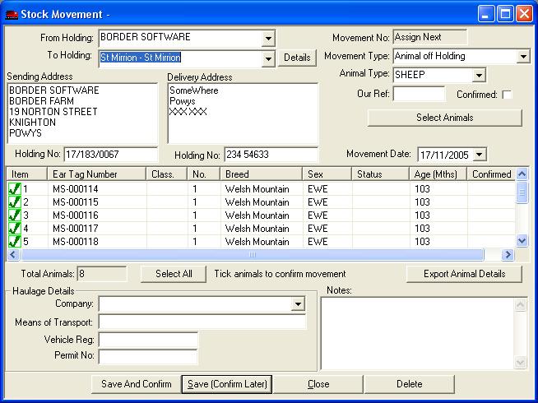This screenshot has width=538, height=403.
Task: Click the Stock Movement title bar icon
Action: (x=12, y=14)
